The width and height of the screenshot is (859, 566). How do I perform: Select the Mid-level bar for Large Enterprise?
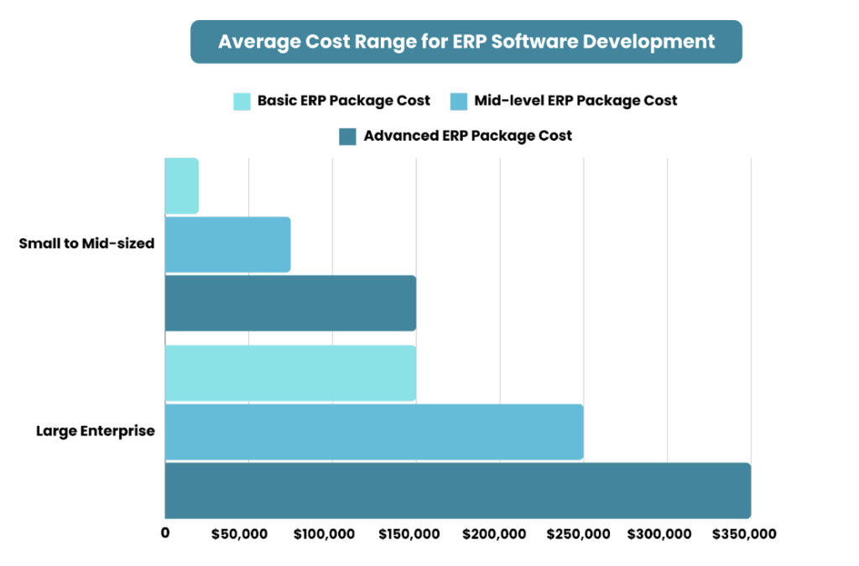373,429
